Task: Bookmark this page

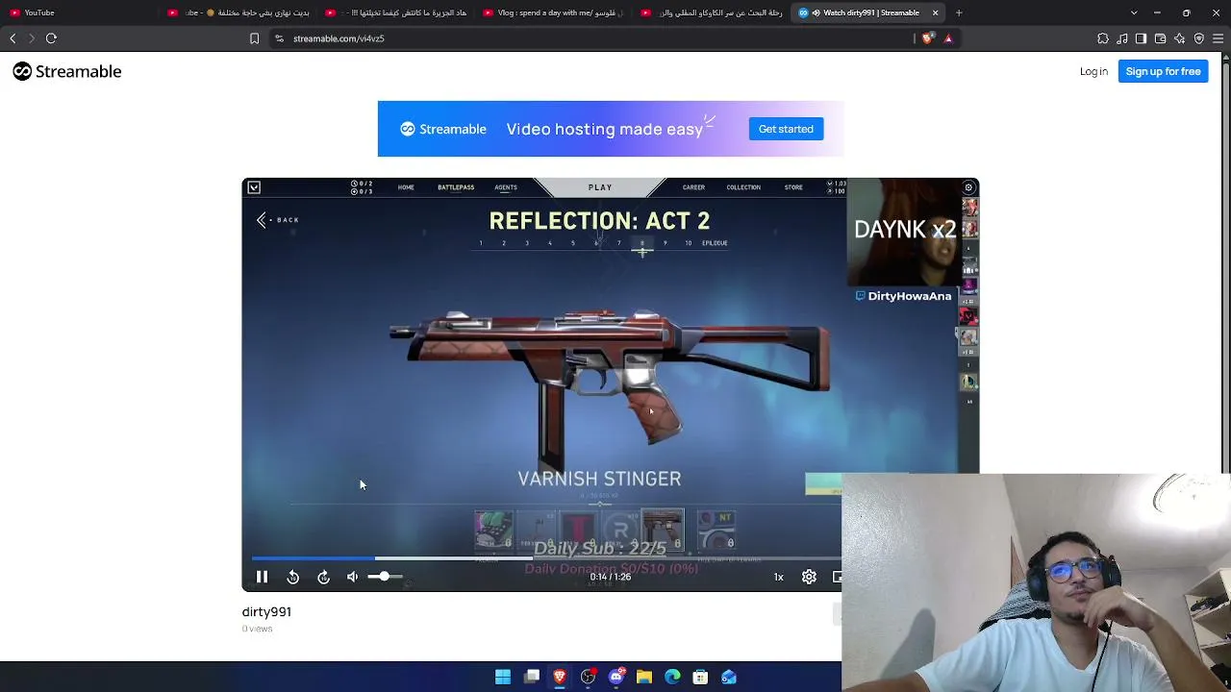Action: (x=254, y=38)
